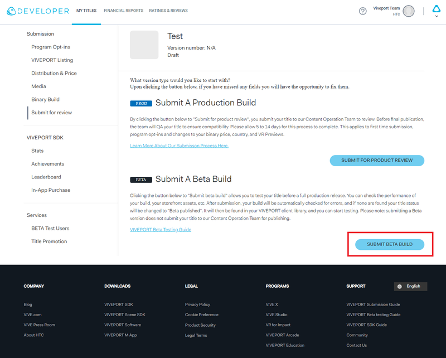Click the globe icon beside English
Viewport: 446px width, 358px height.
(x=400, y=286)
